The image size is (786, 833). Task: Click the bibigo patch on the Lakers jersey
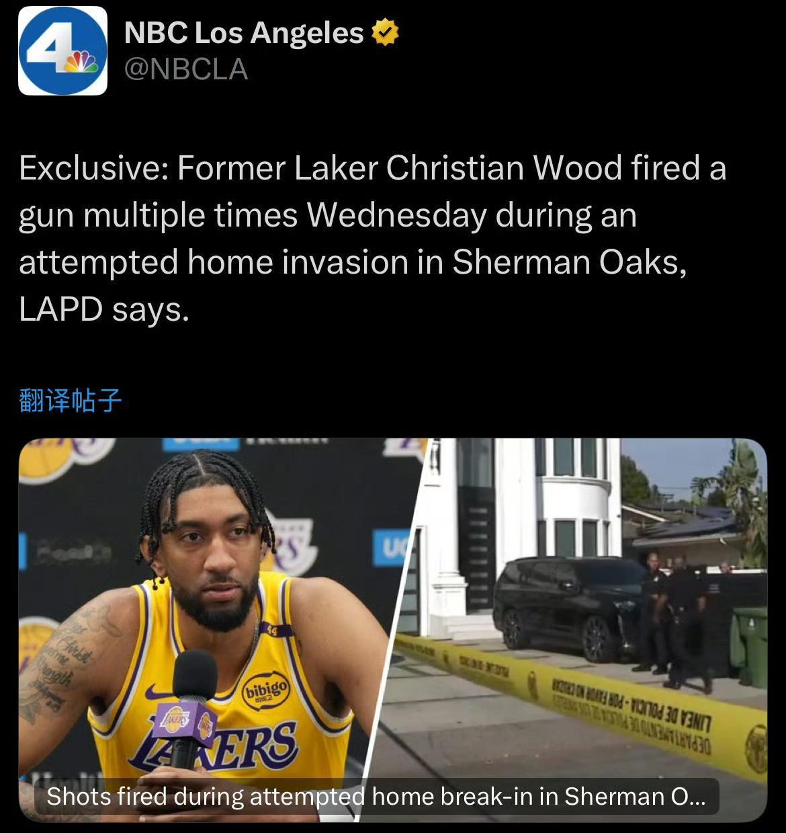point(266,689)
